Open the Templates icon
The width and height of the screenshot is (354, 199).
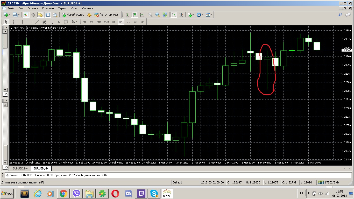tap(208, 15)
